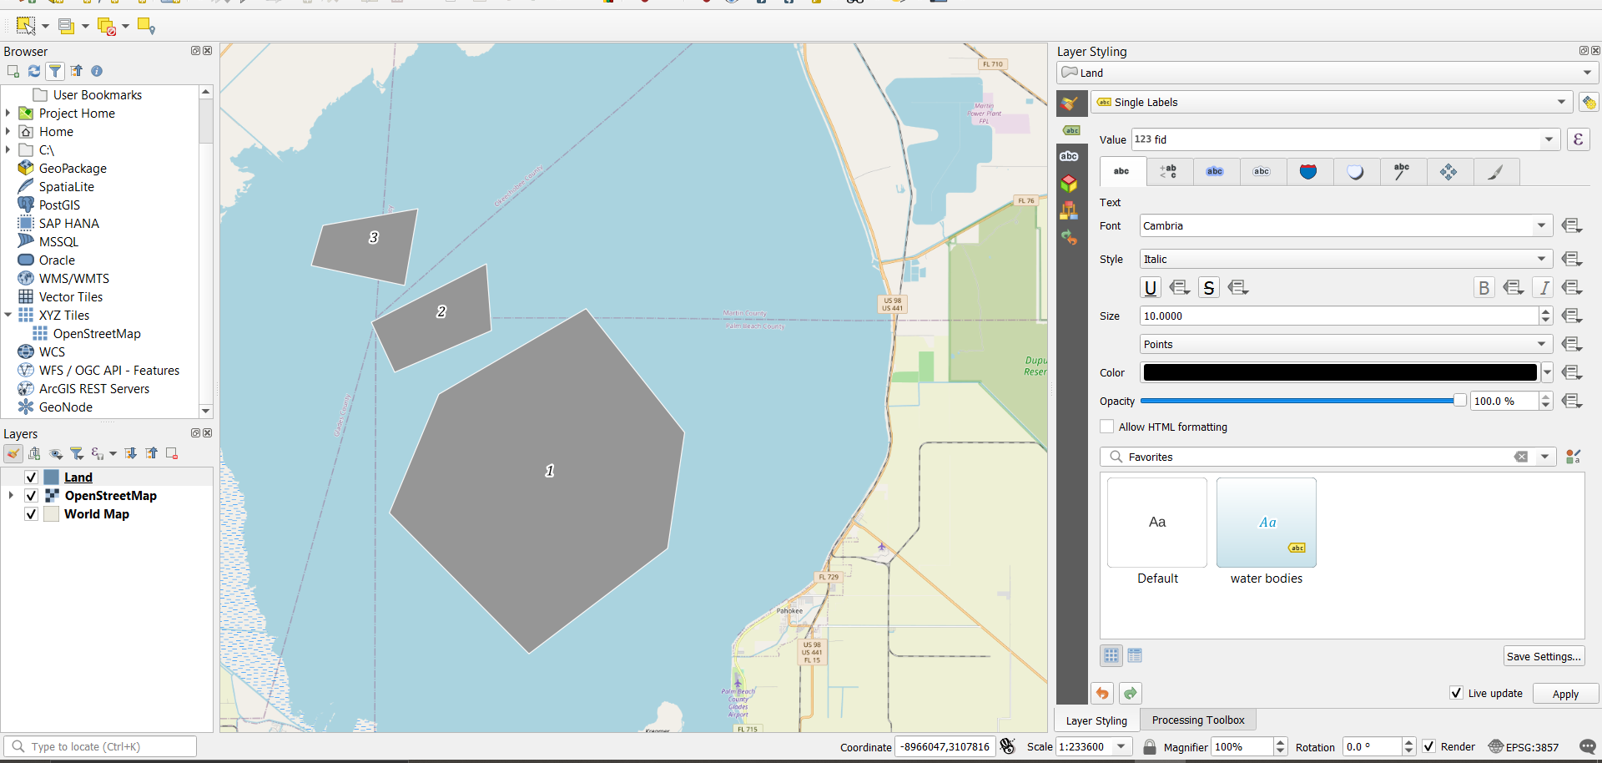Click the black text Color swatch
1602x763 pixels.
[x=1339, y=373]
